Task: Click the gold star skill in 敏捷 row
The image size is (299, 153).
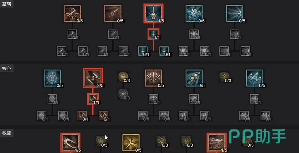Action: 131,143
